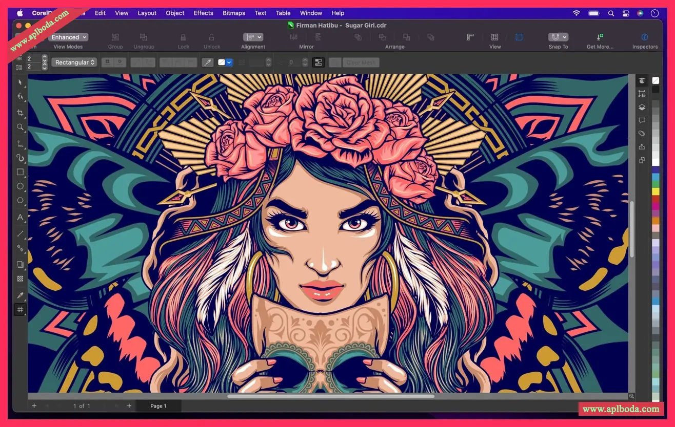The height and width of the screenshot is (427, 675).
Task: Open the Inspectors panel icon
Action: click(645, 37)
